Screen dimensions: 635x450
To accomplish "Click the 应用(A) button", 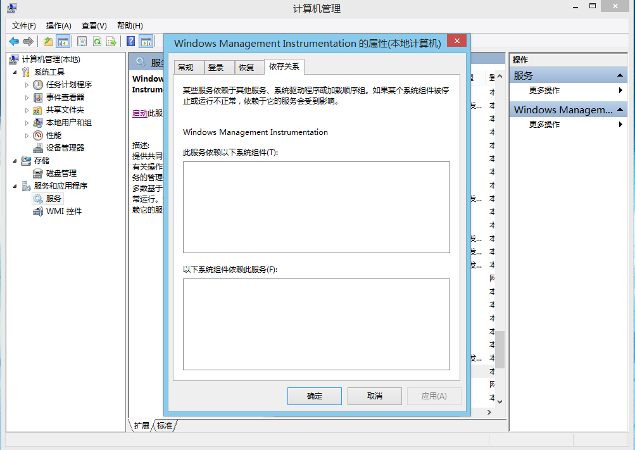I will pos(434,396).
